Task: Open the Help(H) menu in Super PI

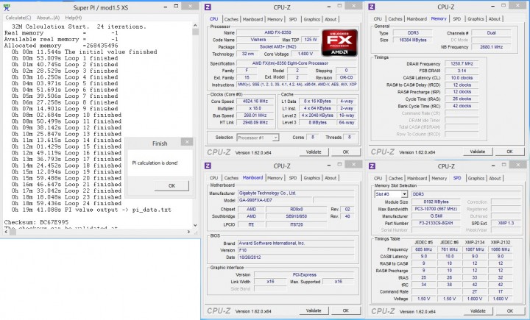Action: coord(74,18)
